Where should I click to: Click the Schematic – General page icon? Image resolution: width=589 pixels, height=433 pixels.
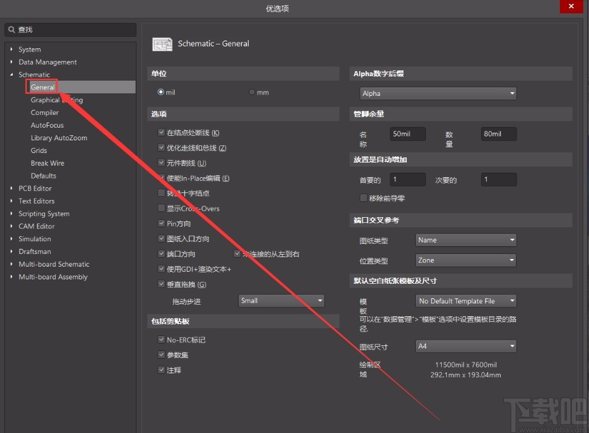(x=162, y=44)
